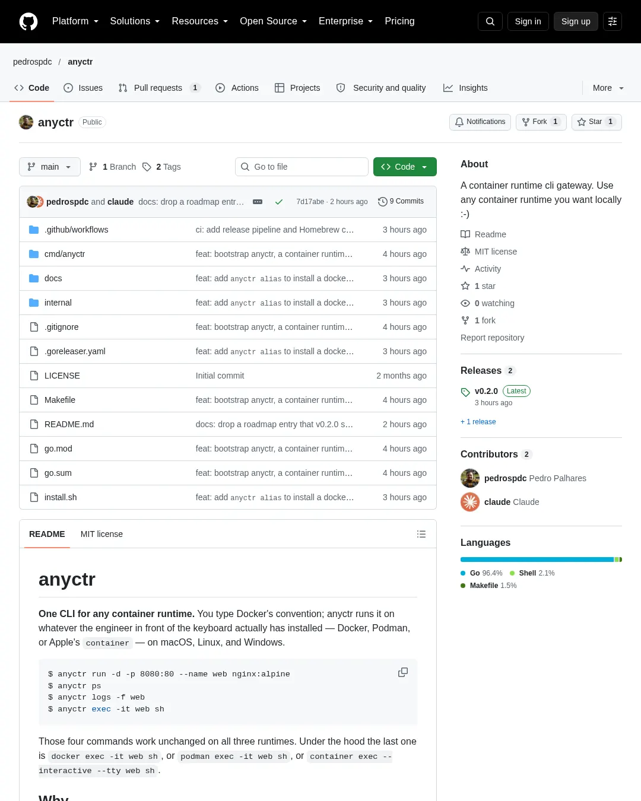The width and height of the screenshot is (641, 801).
Task: Open the green check commit status icon
Action: (279, 202)
